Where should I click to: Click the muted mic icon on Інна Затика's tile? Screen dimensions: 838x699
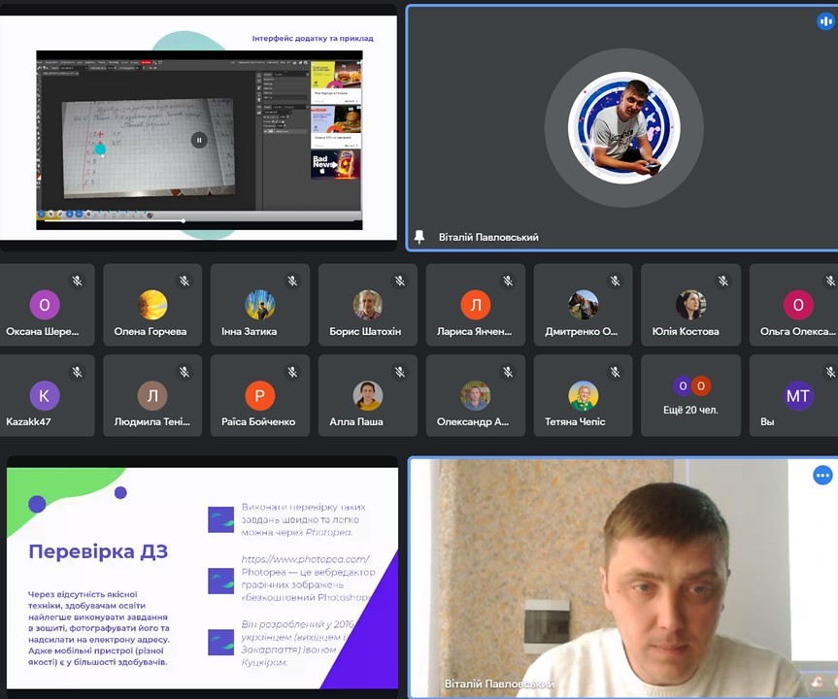click(x=291, y=282)
